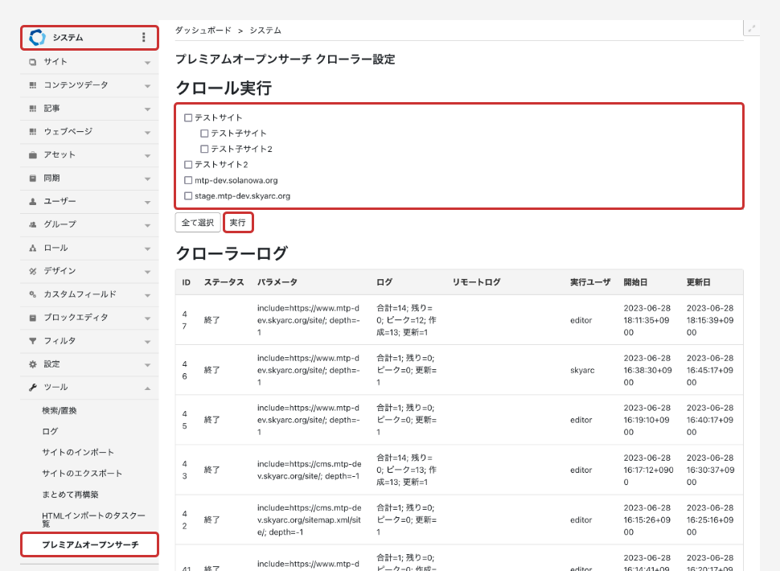The width and height of the screenshot is (780, 571).
Task: Check the テストサイト checkbox
Action: (188, 118)
